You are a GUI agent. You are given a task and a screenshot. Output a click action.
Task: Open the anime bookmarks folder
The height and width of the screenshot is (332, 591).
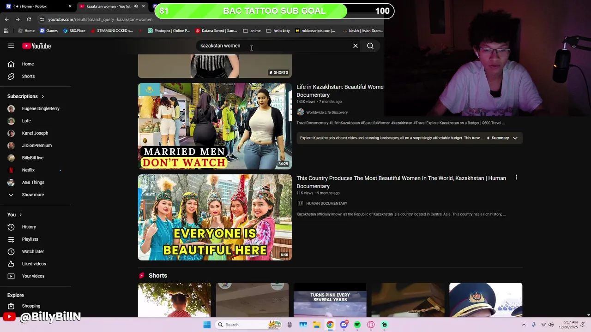click(252, 31)
